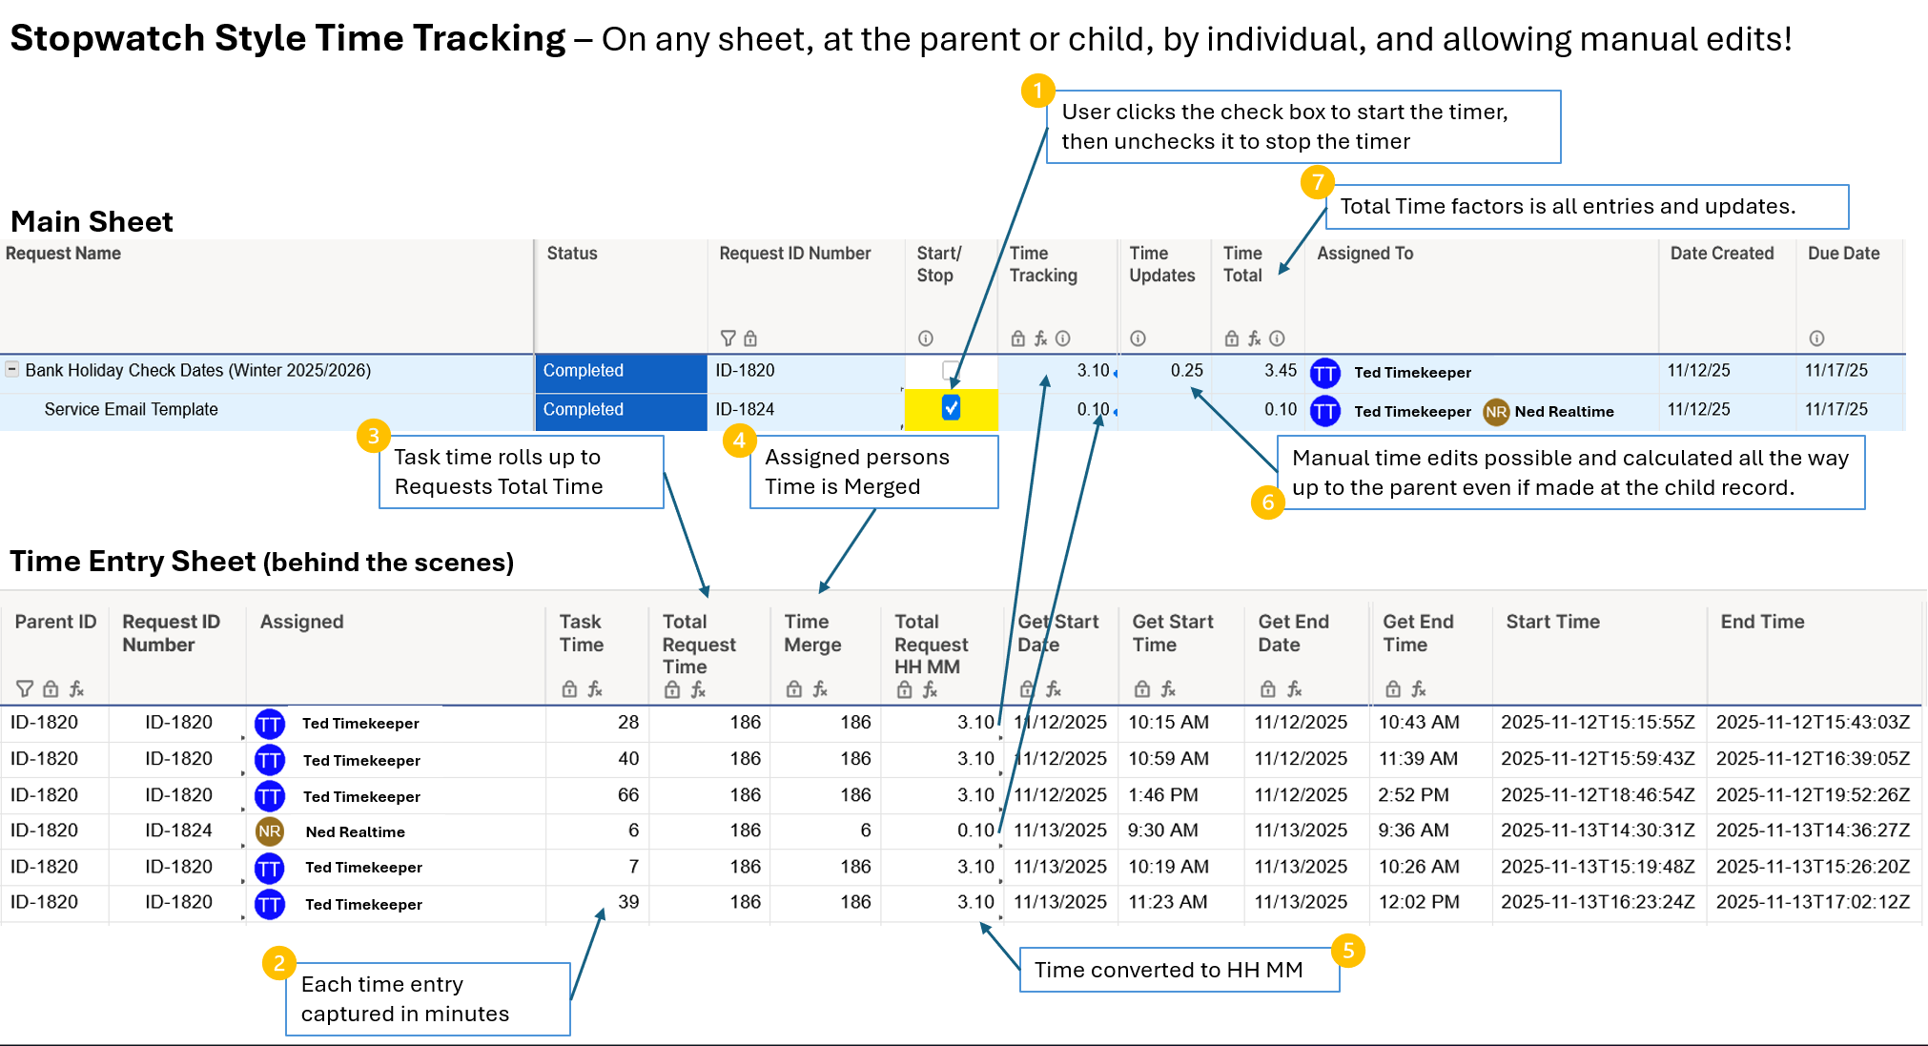This screenshot has height=1046, width=1928.
Task: Click the 0.25 Time Updates cell
Action: pyautogui.click(x=1186, y=370)
